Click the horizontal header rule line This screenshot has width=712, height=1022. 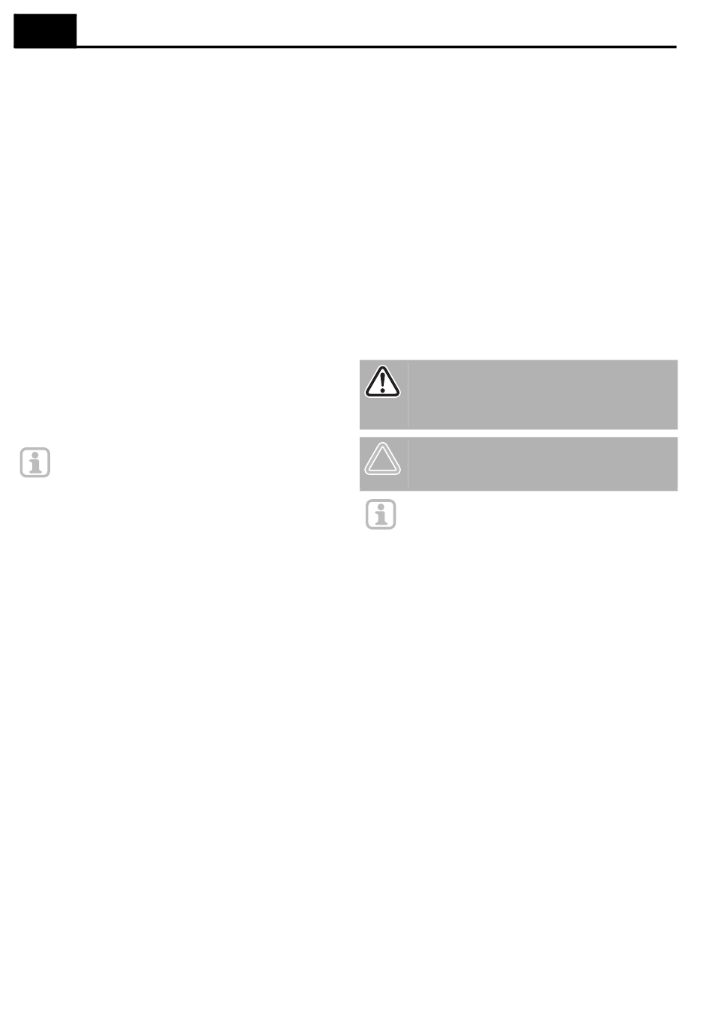click(376, 47)
